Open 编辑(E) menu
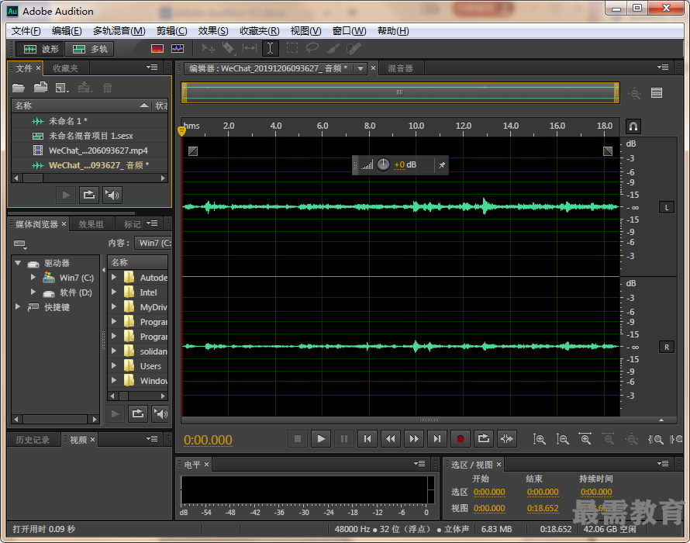This screenshot has height=543, width=690. 67,31
